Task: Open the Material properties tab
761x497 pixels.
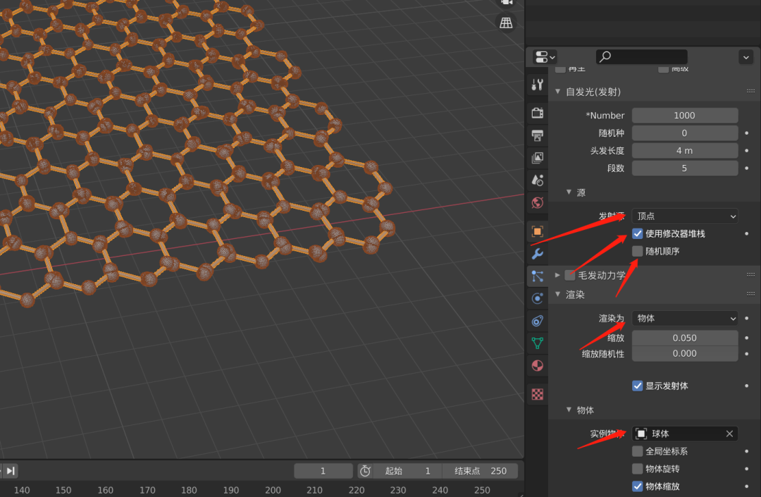Action: (x=537, y=365)
